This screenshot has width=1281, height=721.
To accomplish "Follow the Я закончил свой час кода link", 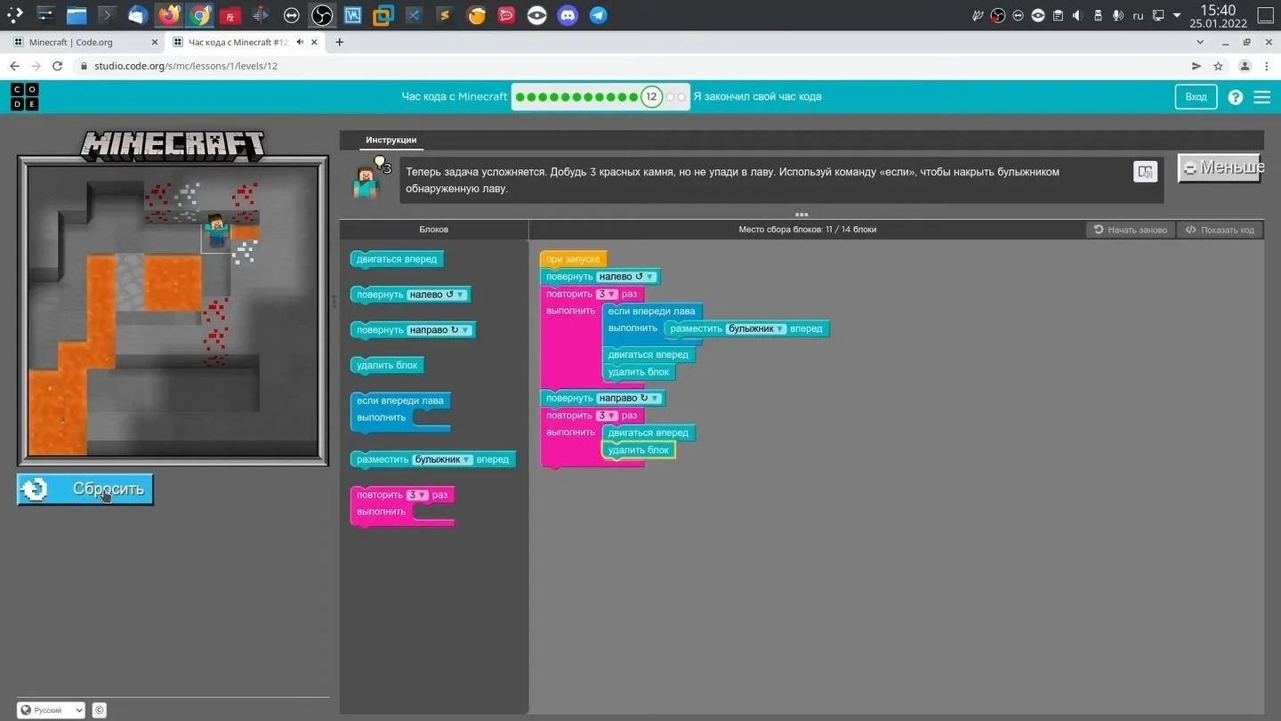I will click(x=757, y=96).
